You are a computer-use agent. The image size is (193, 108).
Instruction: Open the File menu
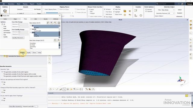(x=4, y=4)
